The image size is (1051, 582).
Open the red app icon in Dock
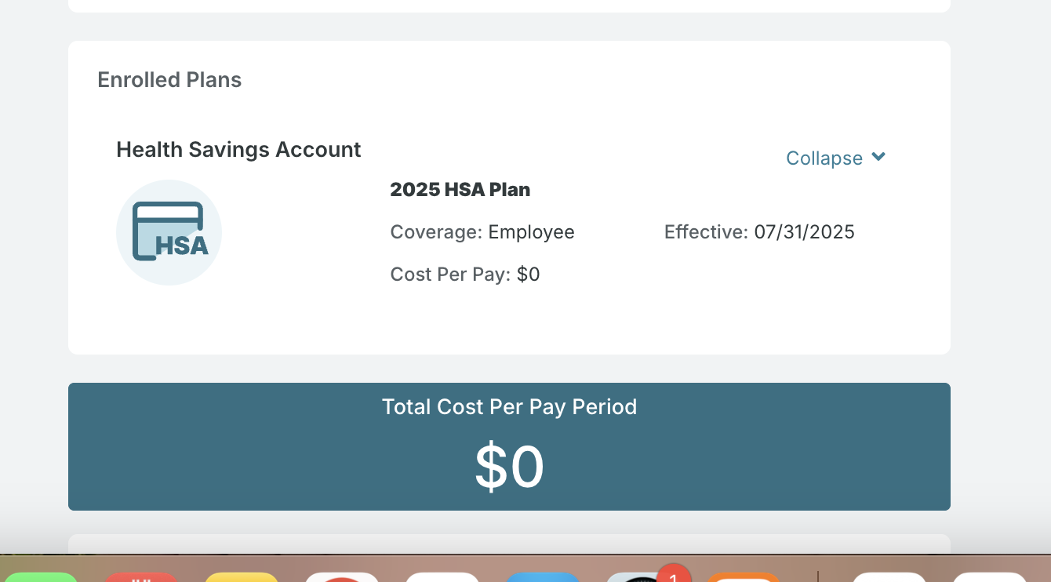pyautogui.click(x=141, y=577)
